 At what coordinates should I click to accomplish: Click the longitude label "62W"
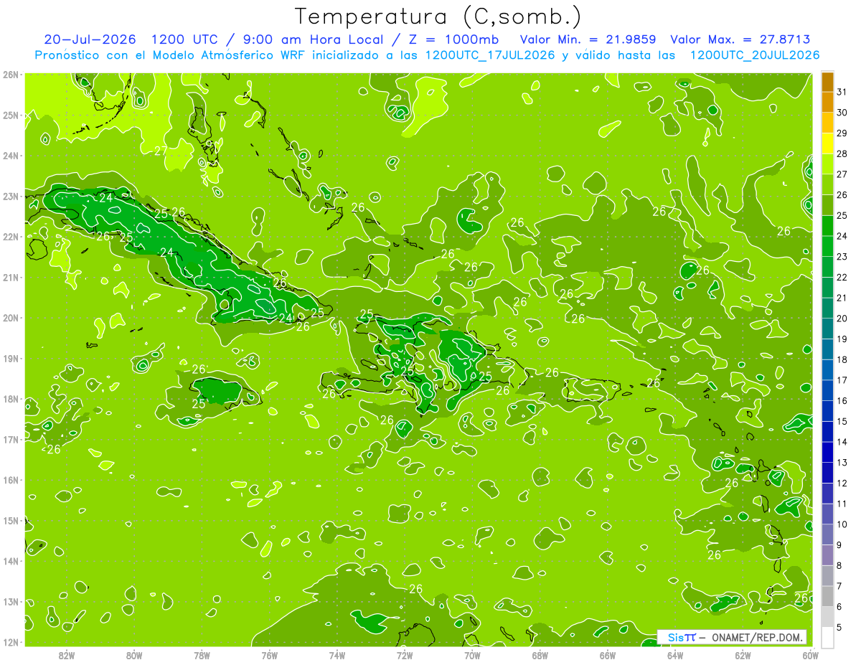coord(743,655)
